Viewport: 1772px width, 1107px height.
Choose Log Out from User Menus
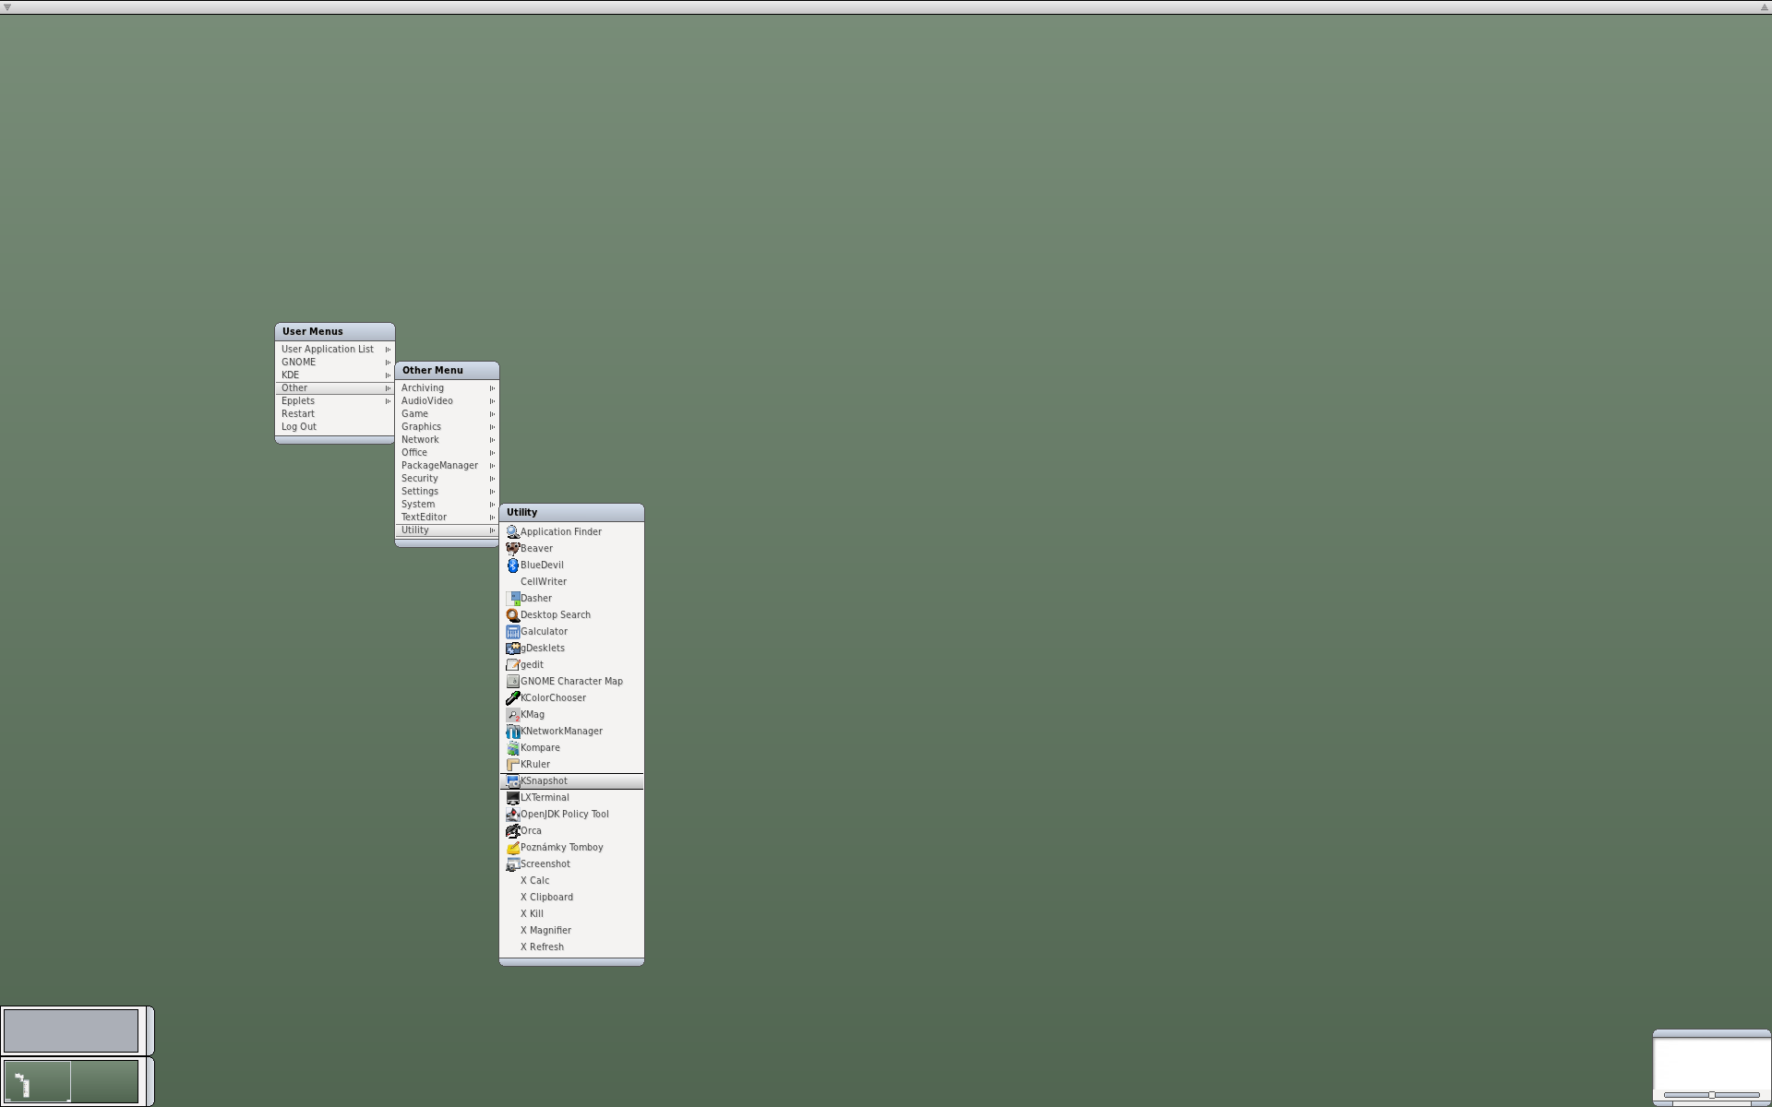pyautogui.click(x=335, y=427)
